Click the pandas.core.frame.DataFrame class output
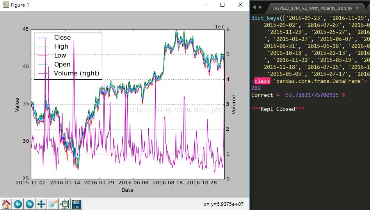The width and height of the screenshot is (370, 210). (310, 81)
